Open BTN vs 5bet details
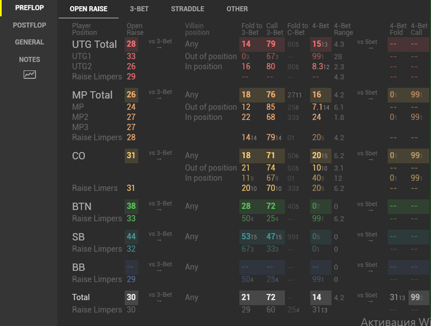This screenshot has height=326, width=431. click(x=367, y=206)
